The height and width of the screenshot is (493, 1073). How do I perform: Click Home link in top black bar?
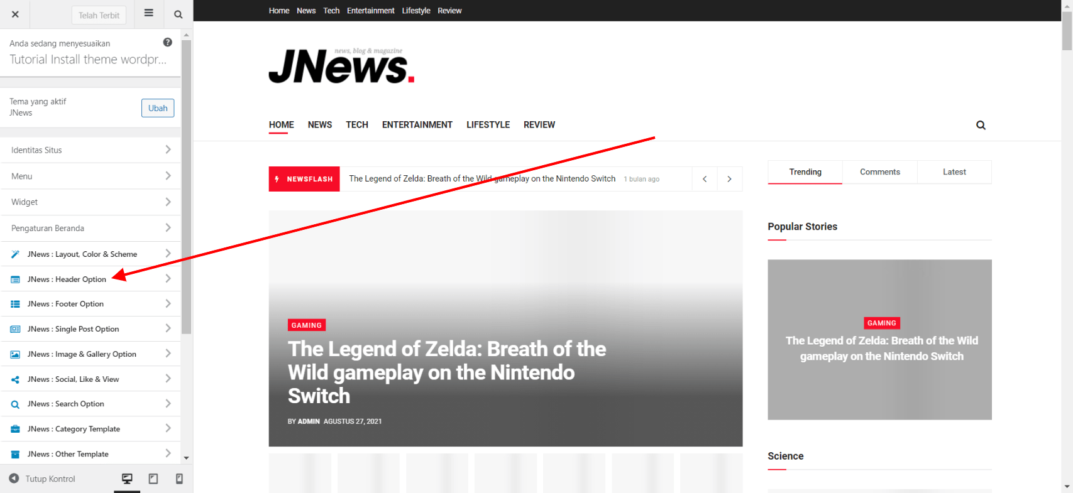pyautogui.click(x=279, y=11)
